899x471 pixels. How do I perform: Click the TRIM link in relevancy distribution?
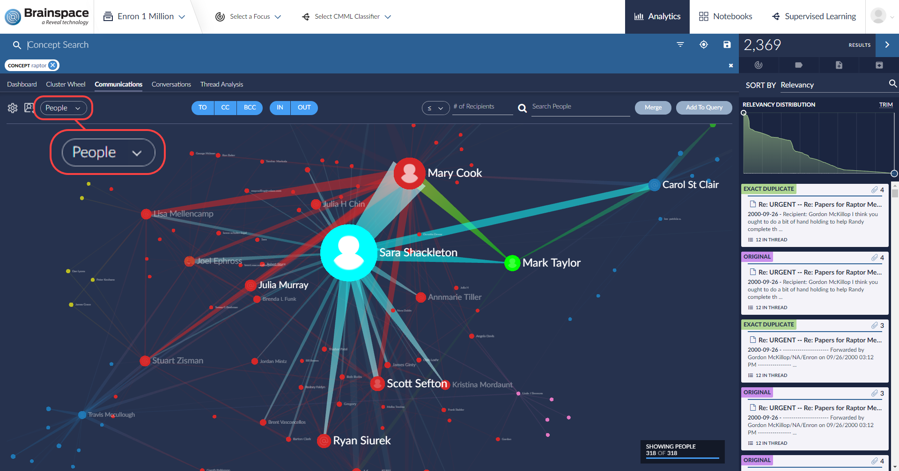click(x=886, y=105)
